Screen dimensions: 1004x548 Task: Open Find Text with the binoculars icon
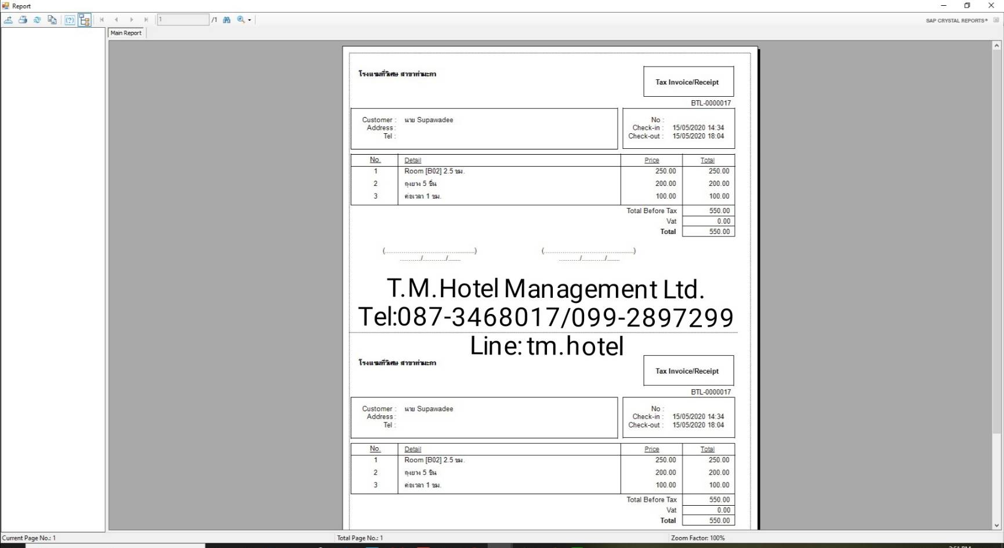click(226, 19)
